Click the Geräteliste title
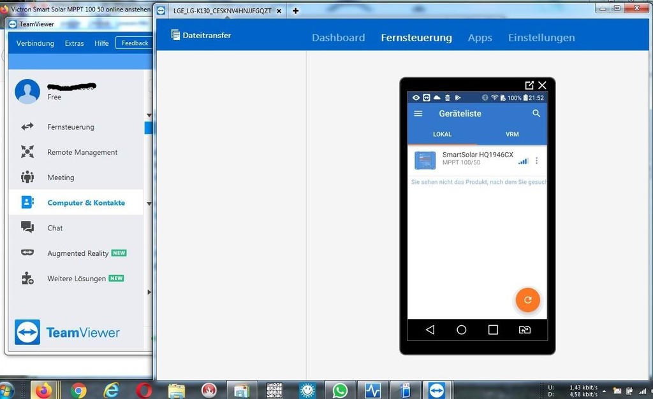Screen dimensions: 653x399 pyautogui.click(x=460, y=113)
